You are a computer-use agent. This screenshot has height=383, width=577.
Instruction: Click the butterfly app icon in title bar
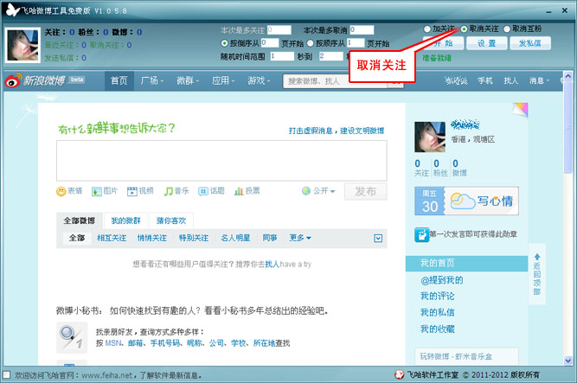12,10
